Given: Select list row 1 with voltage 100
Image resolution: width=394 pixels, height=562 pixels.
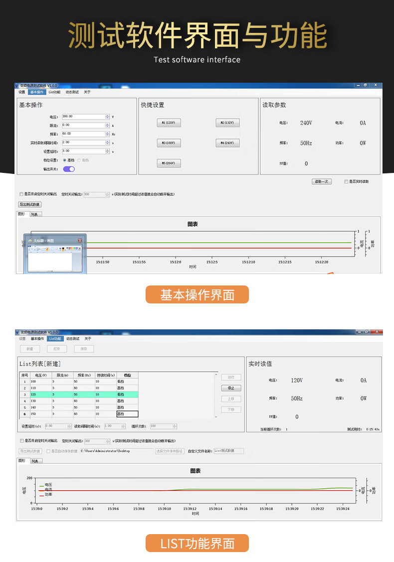Looking at the screenshot, I should pos(79,382).
